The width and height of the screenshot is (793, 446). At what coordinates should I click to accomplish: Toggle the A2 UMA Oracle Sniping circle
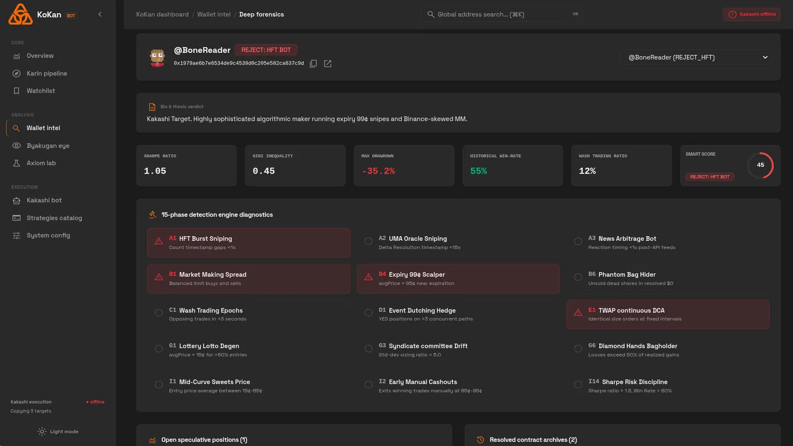368,241
